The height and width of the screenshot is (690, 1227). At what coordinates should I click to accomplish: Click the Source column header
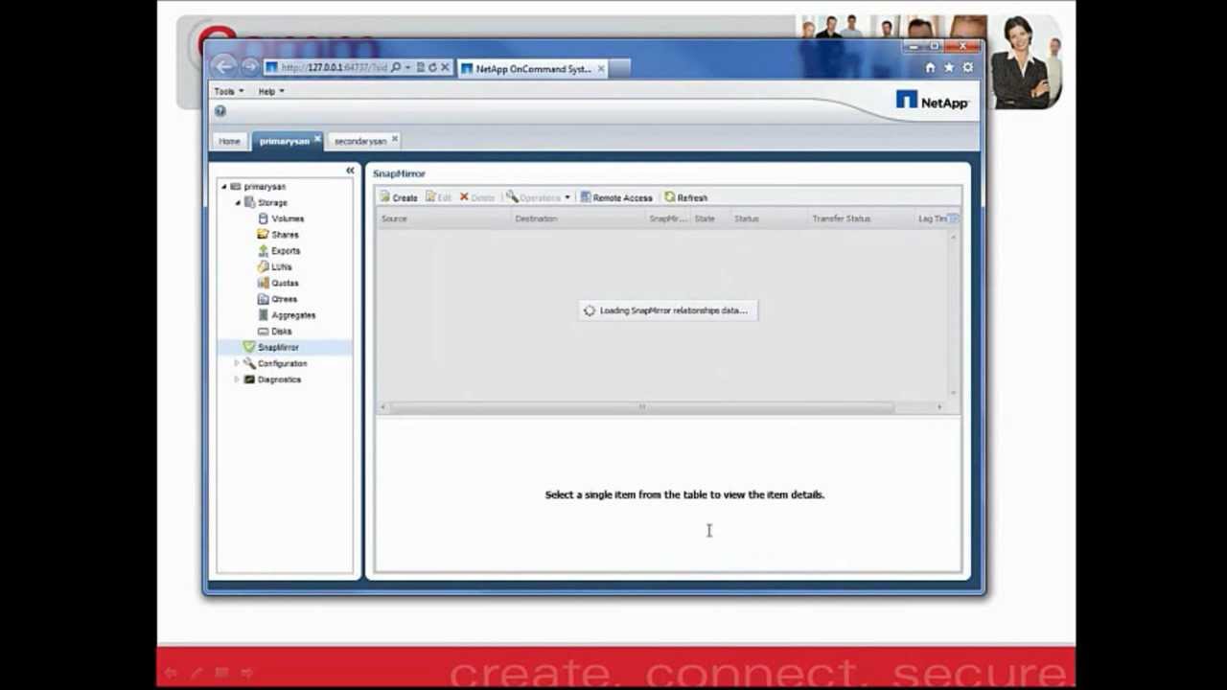pos(444,218)
